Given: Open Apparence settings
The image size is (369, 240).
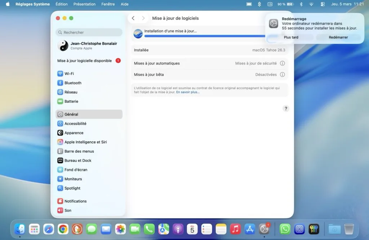Looking at the screenshot, I should pos(89,133).
